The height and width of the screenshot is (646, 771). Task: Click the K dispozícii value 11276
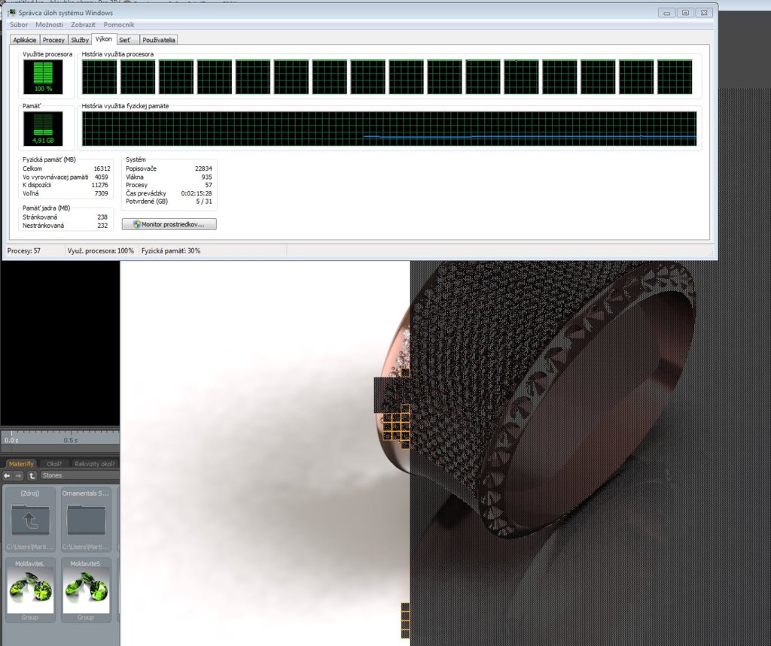point(100,185)
